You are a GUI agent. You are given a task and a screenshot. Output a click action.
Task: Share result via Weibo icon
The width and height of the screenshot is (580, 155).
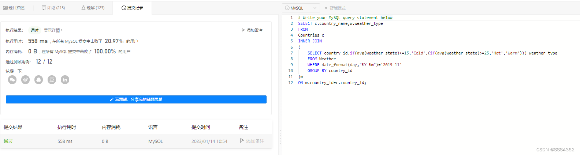click(26, 80)
